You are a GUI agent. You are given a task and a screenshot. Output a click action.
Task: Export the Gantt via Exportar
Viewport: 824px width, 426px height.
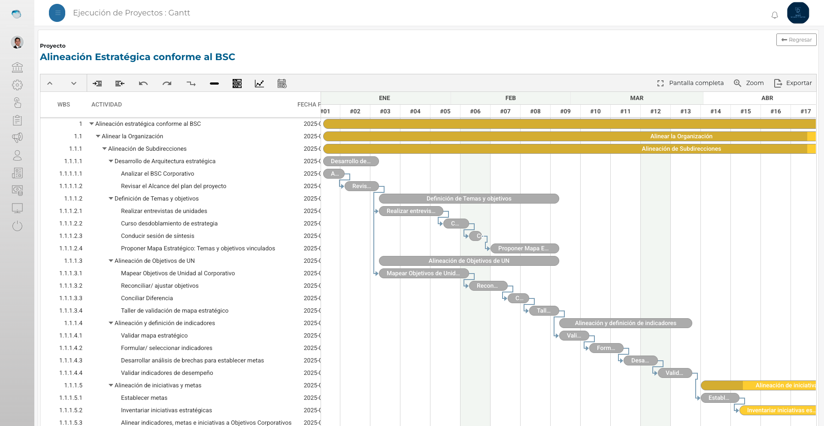[793, 83]
